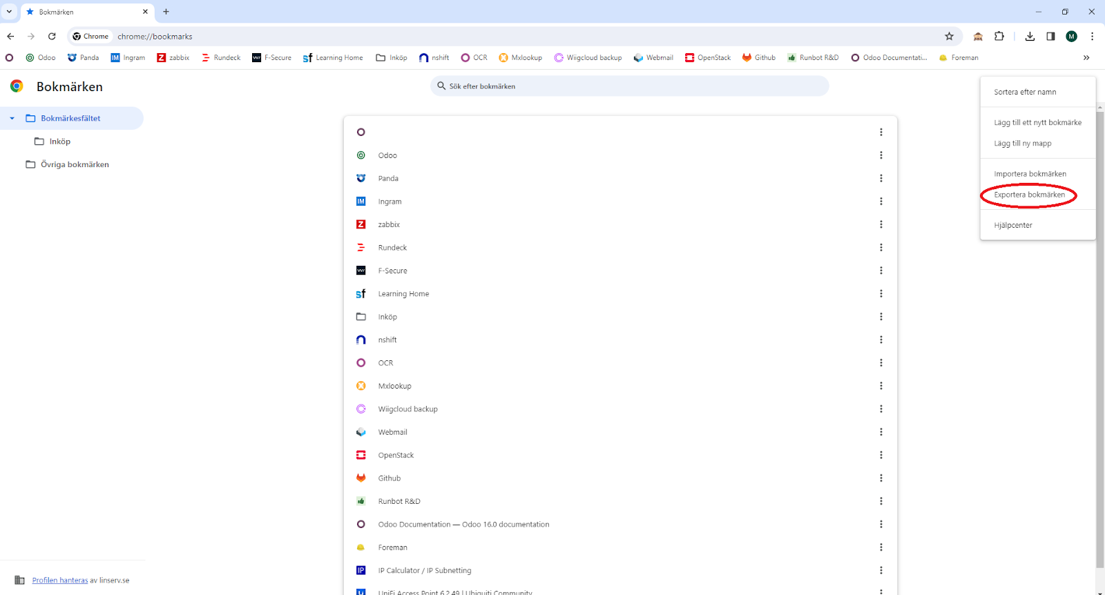Open Wiigcloud backup bookmark in the bookmarks bar
Viewport: 1105px width, 595px height.
tap(588, 58)
